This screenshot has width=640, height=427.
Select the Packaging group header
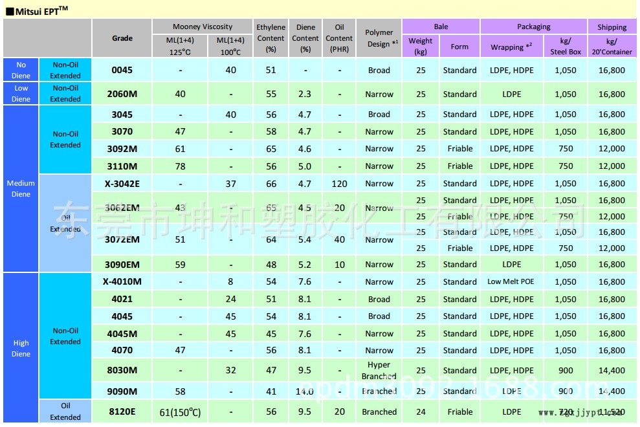(x=533, y=27)
